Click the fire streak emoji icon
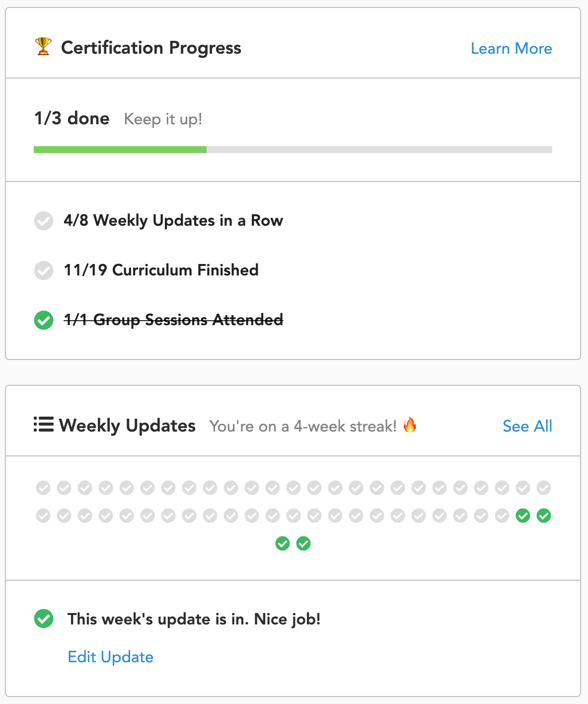Viewport: 588px width, 704px height. coord(410,425)
